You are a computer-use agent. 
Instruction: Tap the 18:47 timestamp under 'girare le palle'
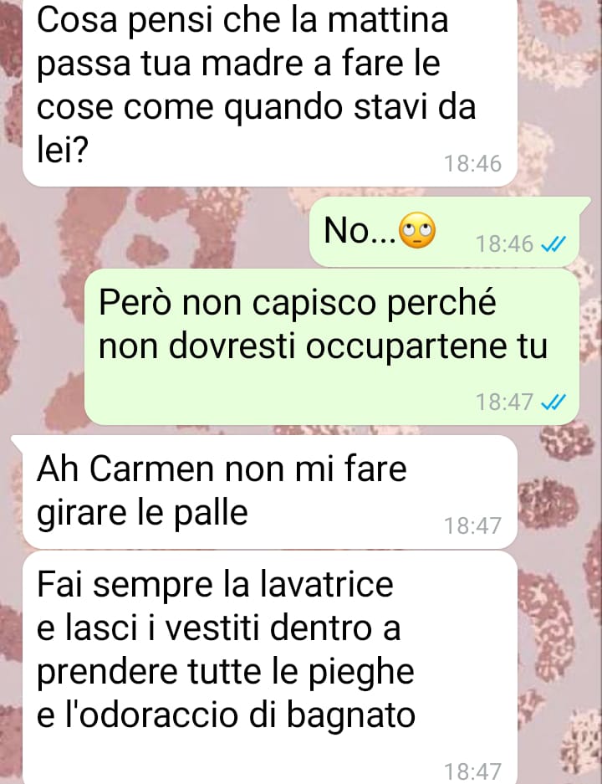pyautogui.click(x=472, y=525)
